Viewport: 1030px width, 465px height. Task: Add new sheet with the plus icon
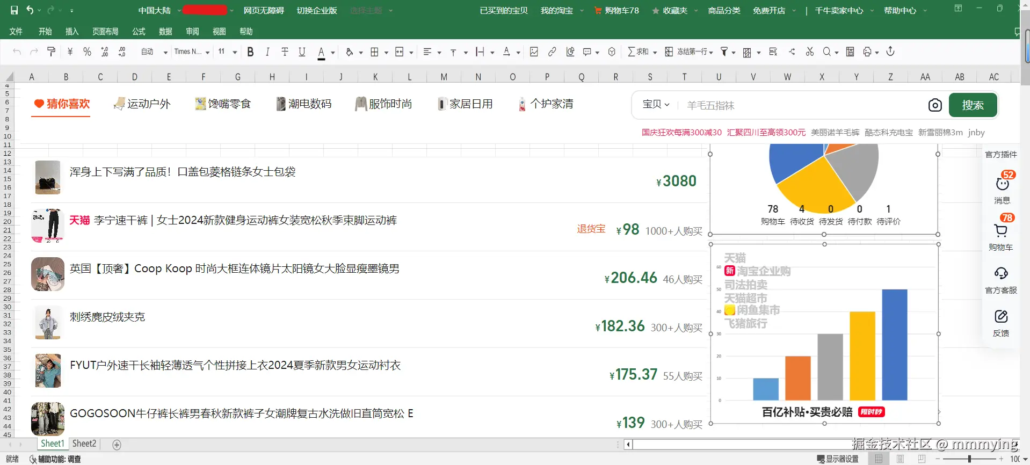(117, 445)
